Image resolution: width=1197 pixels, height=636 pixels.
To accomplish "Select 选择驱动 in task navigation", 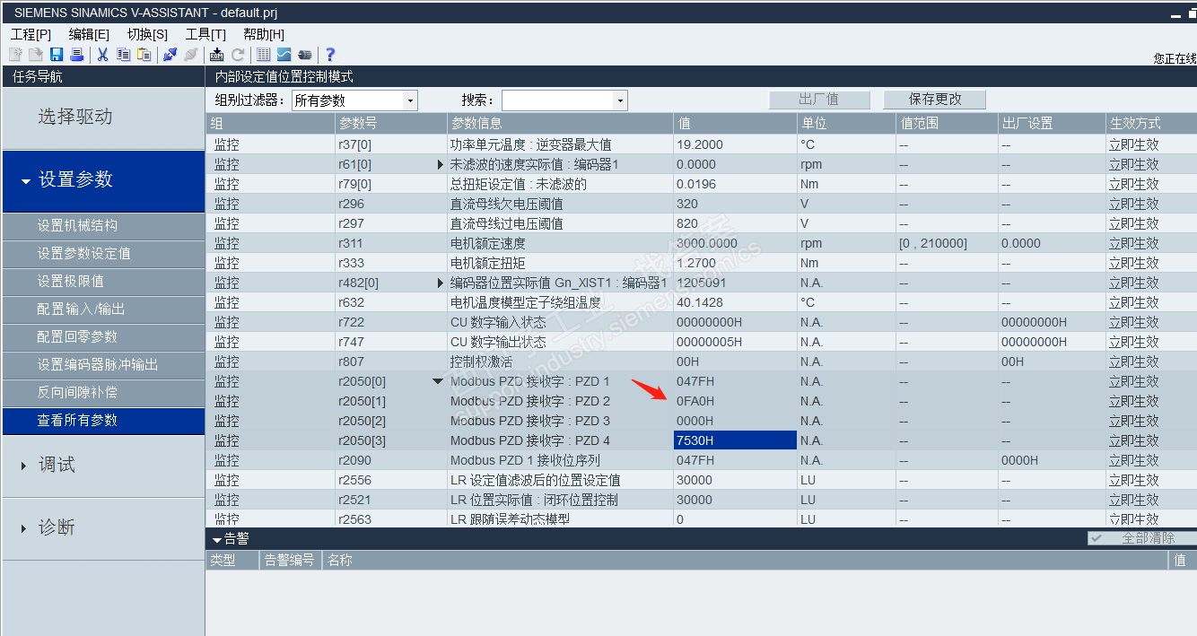I will coord(102,117).
